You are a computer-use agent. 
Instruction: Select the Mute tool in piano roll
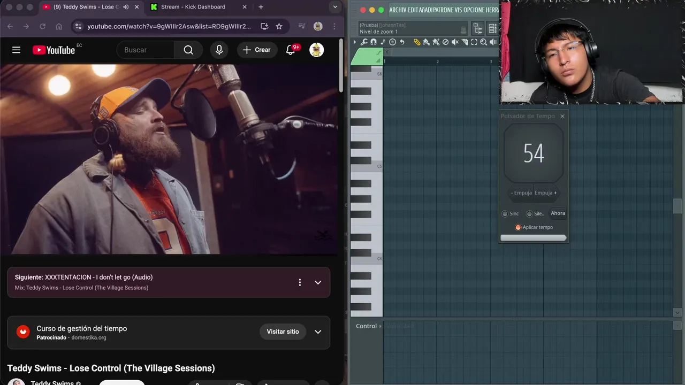click(x=455, y=42)
